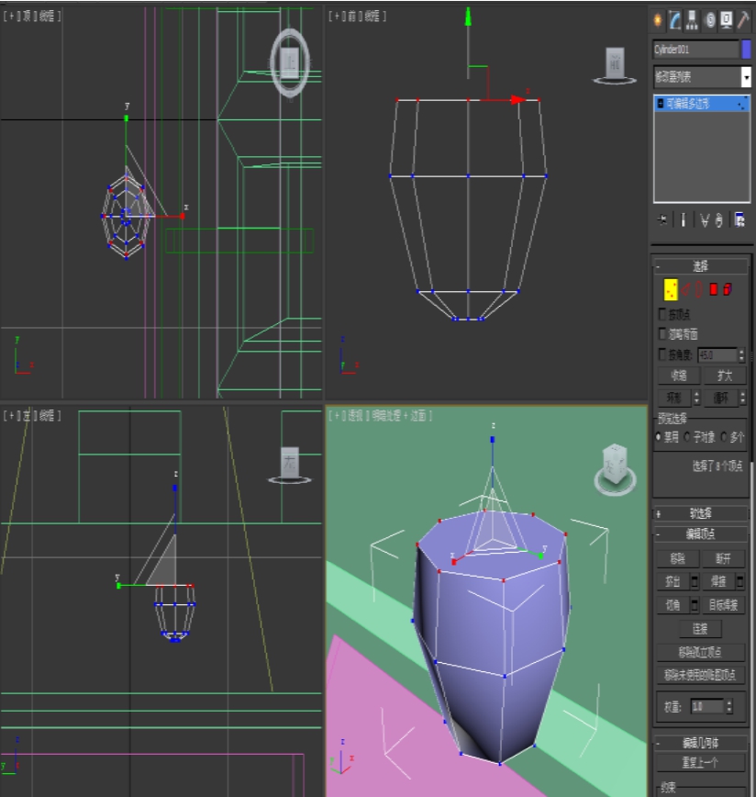Click the Cylinder001 object name field

tap(695, 50)
